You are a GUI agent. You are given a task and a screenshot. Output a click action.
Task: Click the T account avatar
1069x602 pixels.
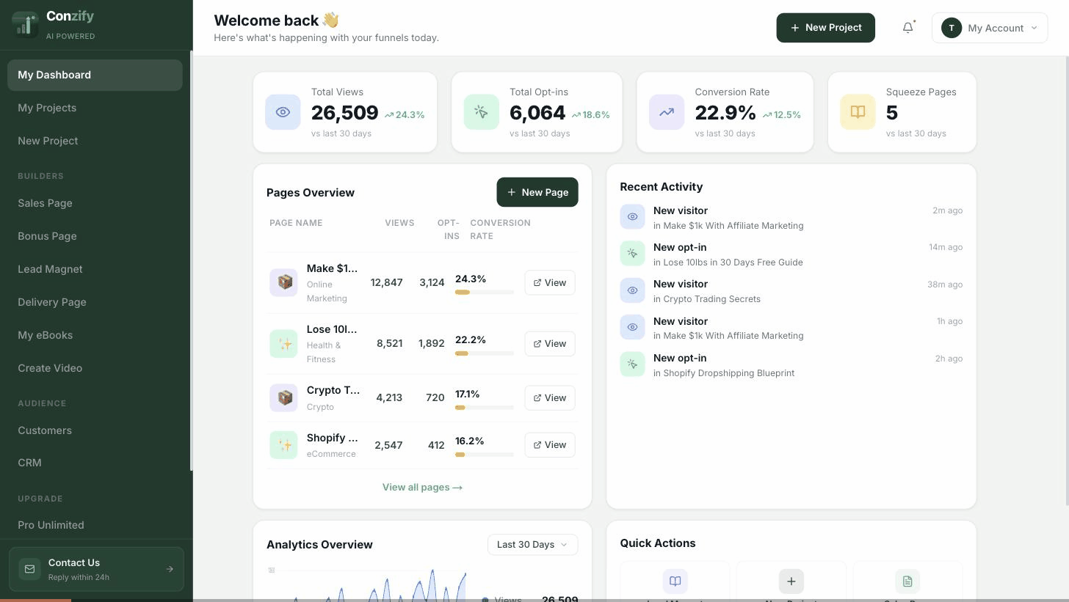[x=952, y=28]
